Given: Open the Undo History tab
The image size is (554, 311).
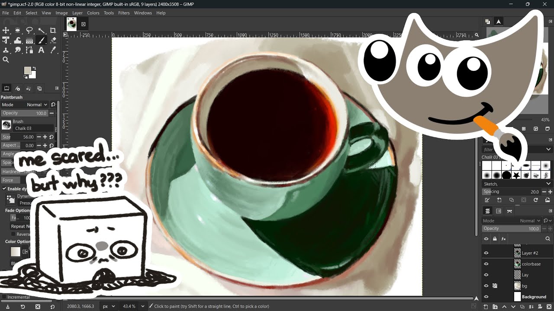Looking at the screenshot, I should click(x=29, y=89).
